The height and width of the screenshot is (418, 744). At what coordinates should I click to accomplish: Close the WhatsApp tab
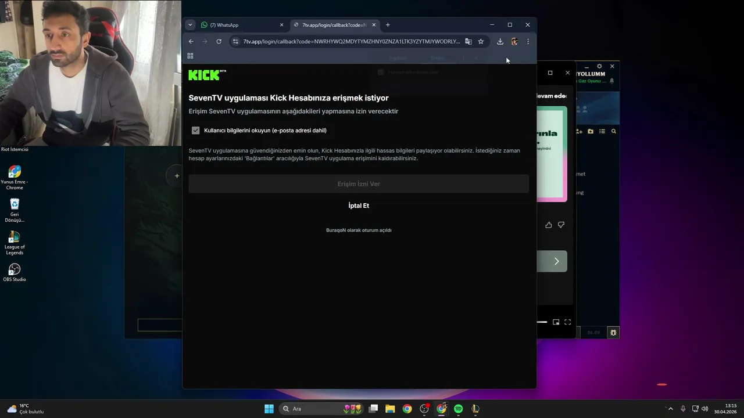pyautogui.click(x=282, y=25)
